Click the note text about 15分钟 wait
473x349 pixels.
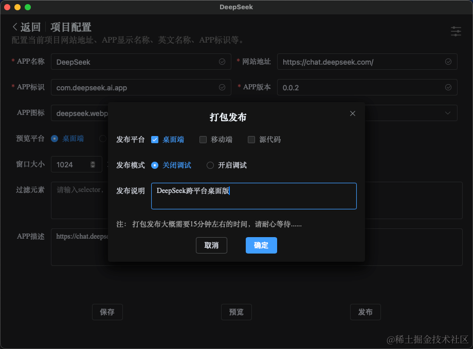pos(209,224)
